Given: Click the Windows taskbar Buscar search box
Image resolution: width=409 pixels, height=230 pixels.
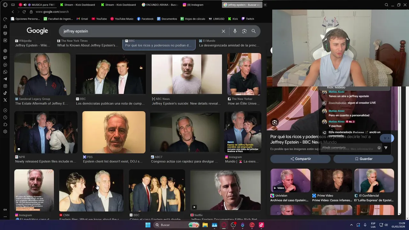Looking at the screenshot, I should (x=177, y=225).
